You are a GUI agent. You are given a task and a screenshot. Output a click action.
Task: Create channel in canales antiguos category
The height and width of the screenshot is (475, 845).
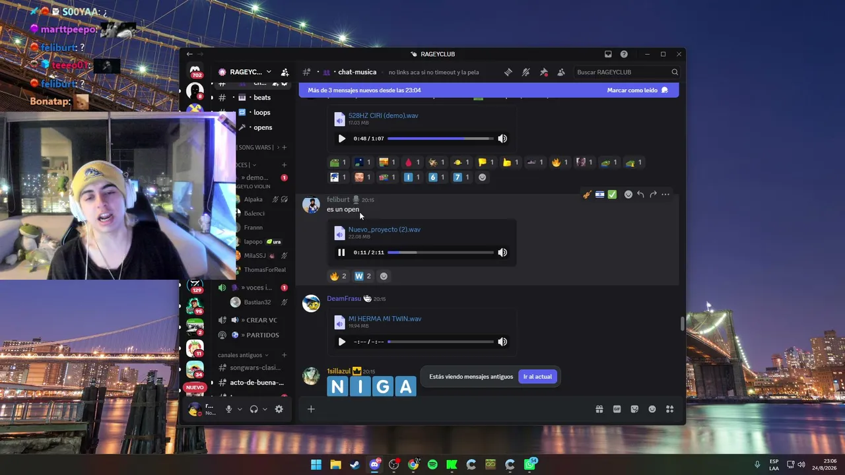click(x=285, y=355)
